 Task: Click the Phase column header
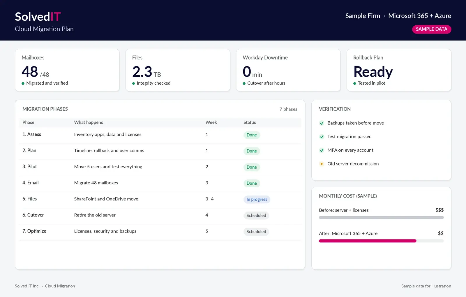pyautogui.click(x=28, y=122)
